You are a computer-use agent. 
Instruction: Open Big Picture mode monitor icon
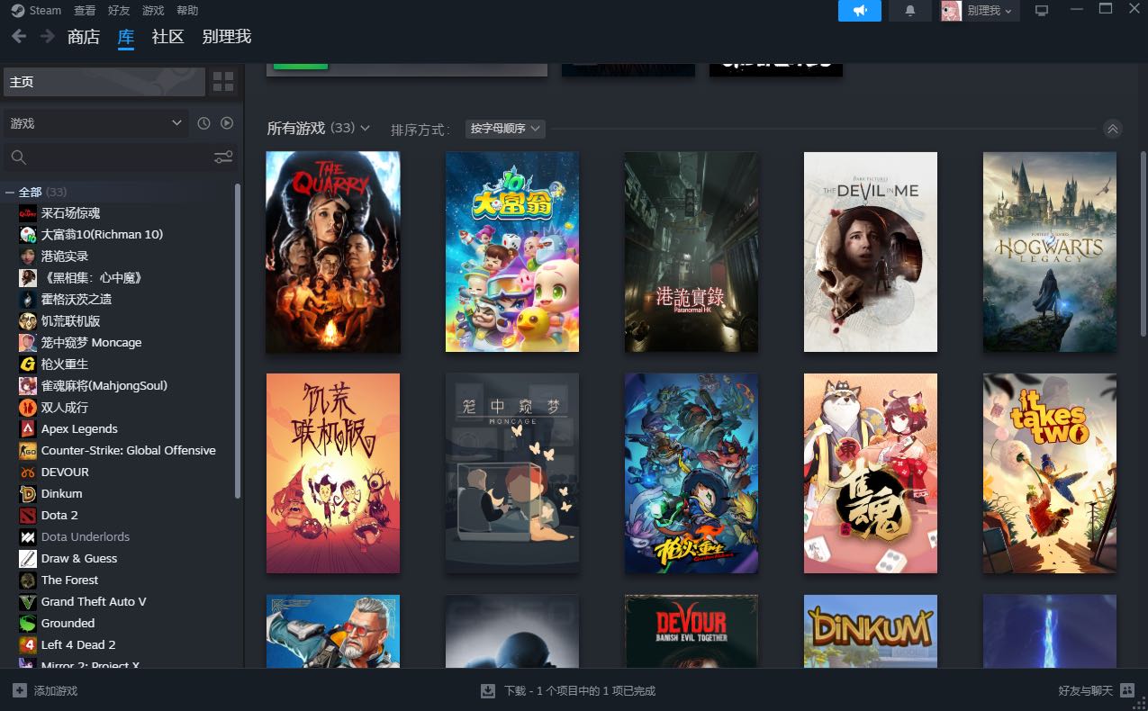click(x=1042, y=11)
